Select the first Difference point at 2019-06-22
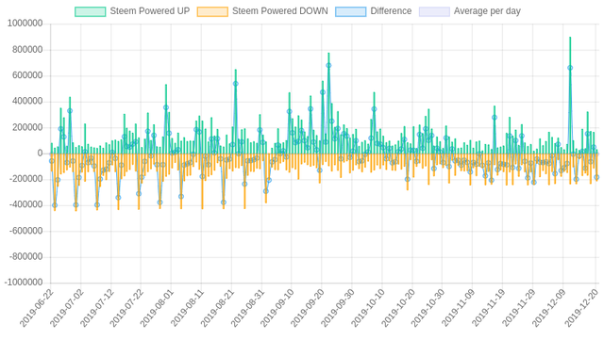Image resolution: width=604 pixels, height=340 pixels. click(52, 161)
